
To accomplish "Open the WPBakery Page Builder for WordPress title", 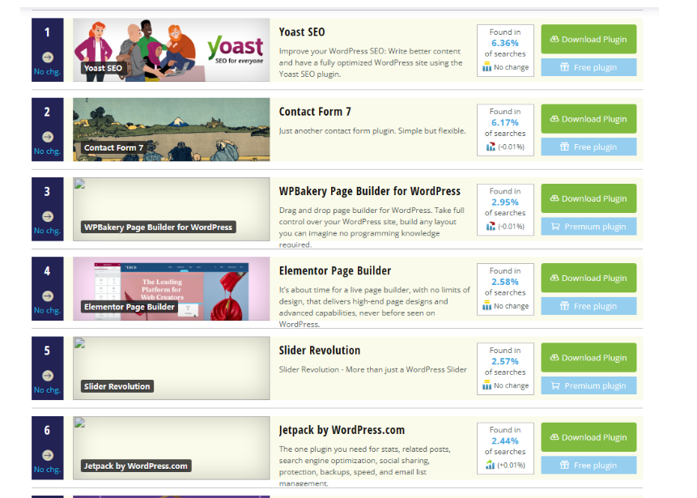I will coord(369,191).
